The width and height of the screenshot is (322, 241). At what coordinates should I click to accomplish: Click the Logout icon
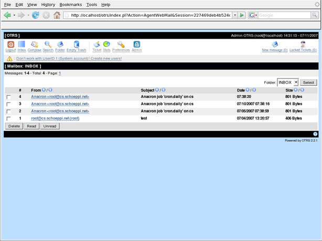coord(10,44)
